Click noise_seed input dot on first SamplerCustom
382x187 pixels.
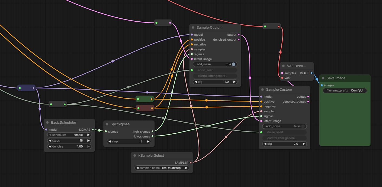click(x=192, y=70)
